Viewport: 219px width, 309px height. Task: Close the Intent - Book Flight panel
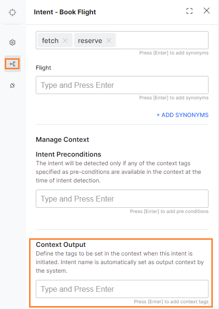pyautogui.click(x=207, y=11)
